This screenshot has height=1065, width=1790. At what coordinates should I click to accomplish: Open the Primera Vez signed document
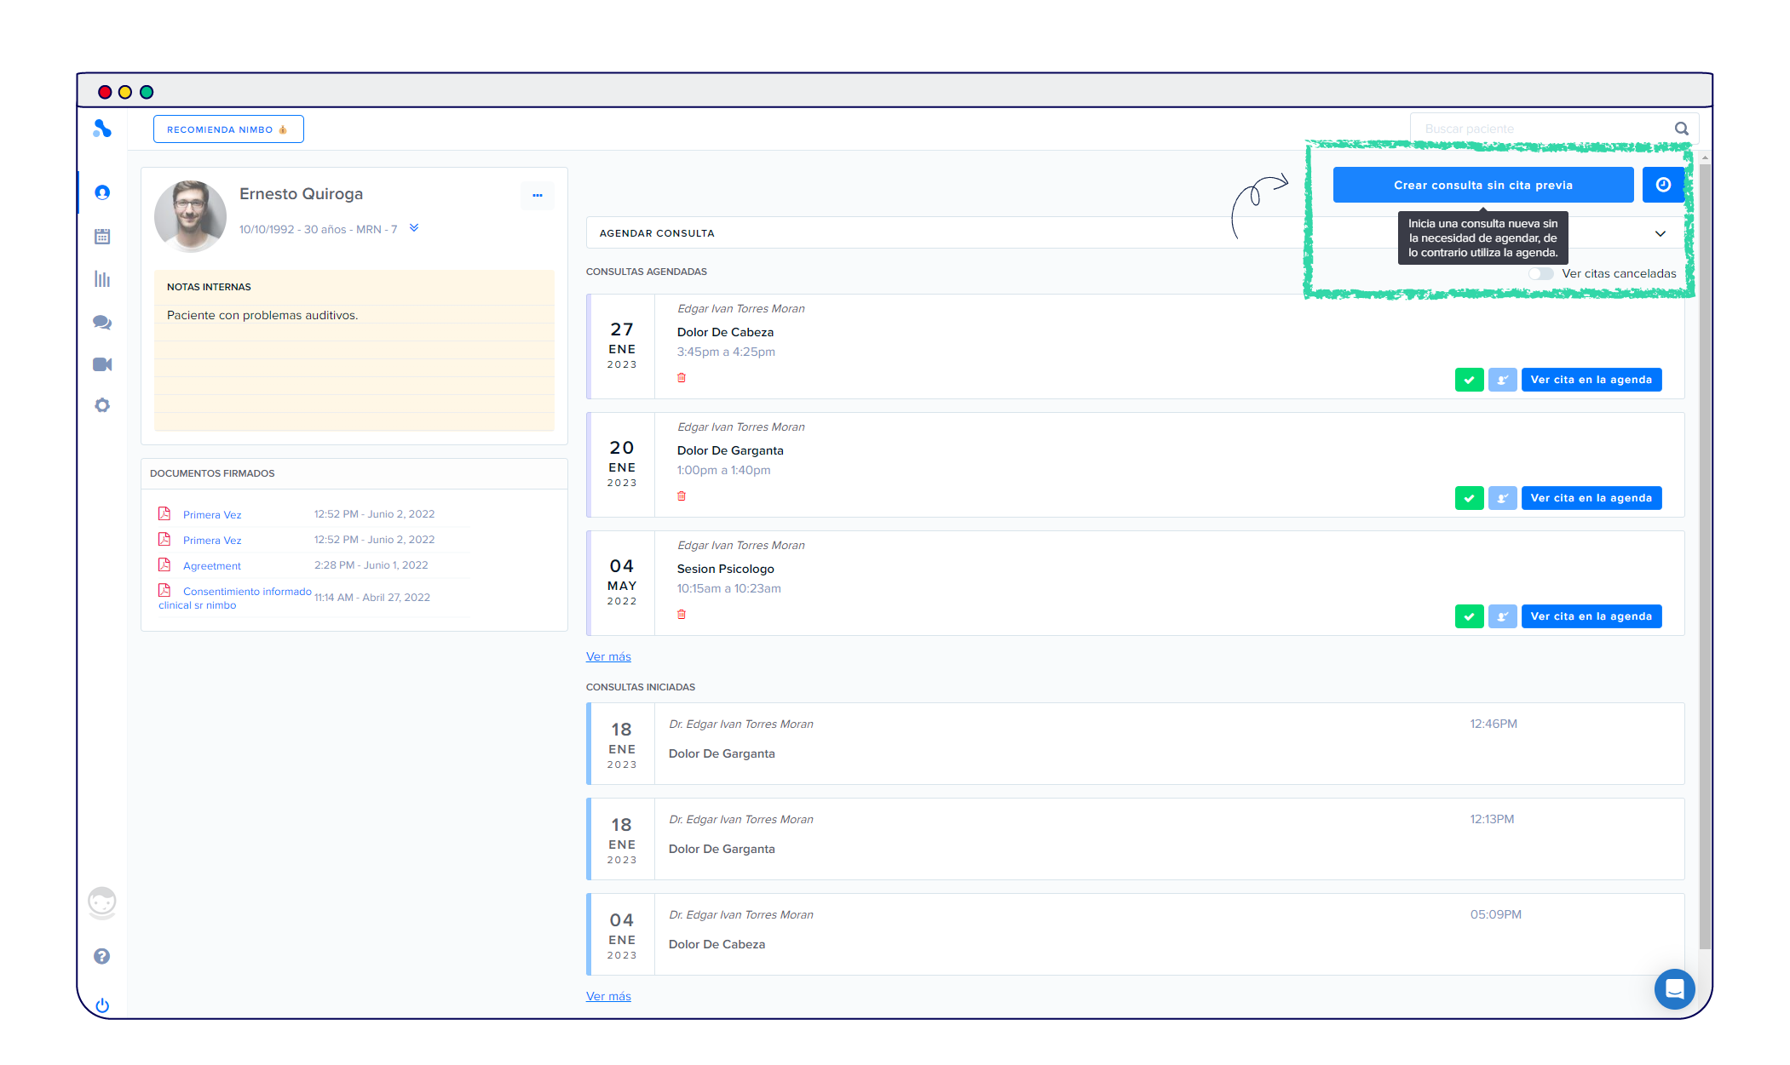pos(212,515)
